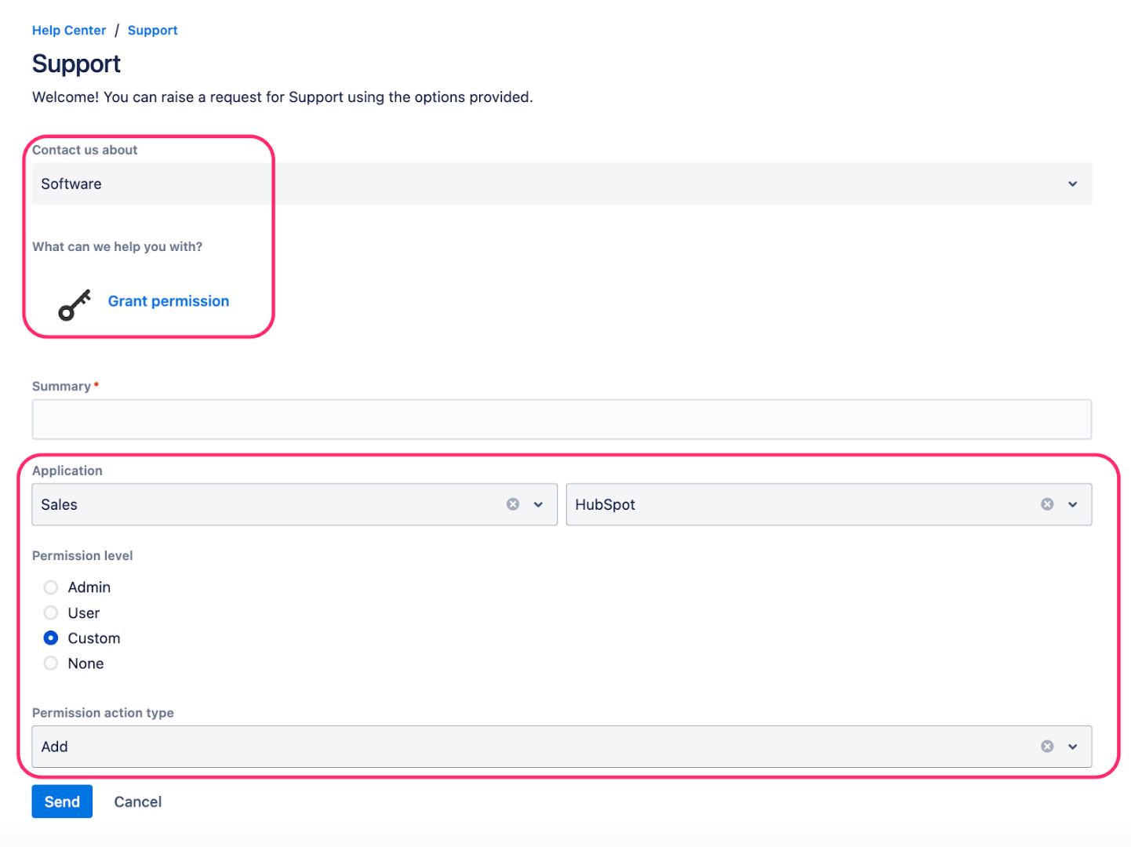Open the Permission action type dropdown

(x=1071, y=746)
